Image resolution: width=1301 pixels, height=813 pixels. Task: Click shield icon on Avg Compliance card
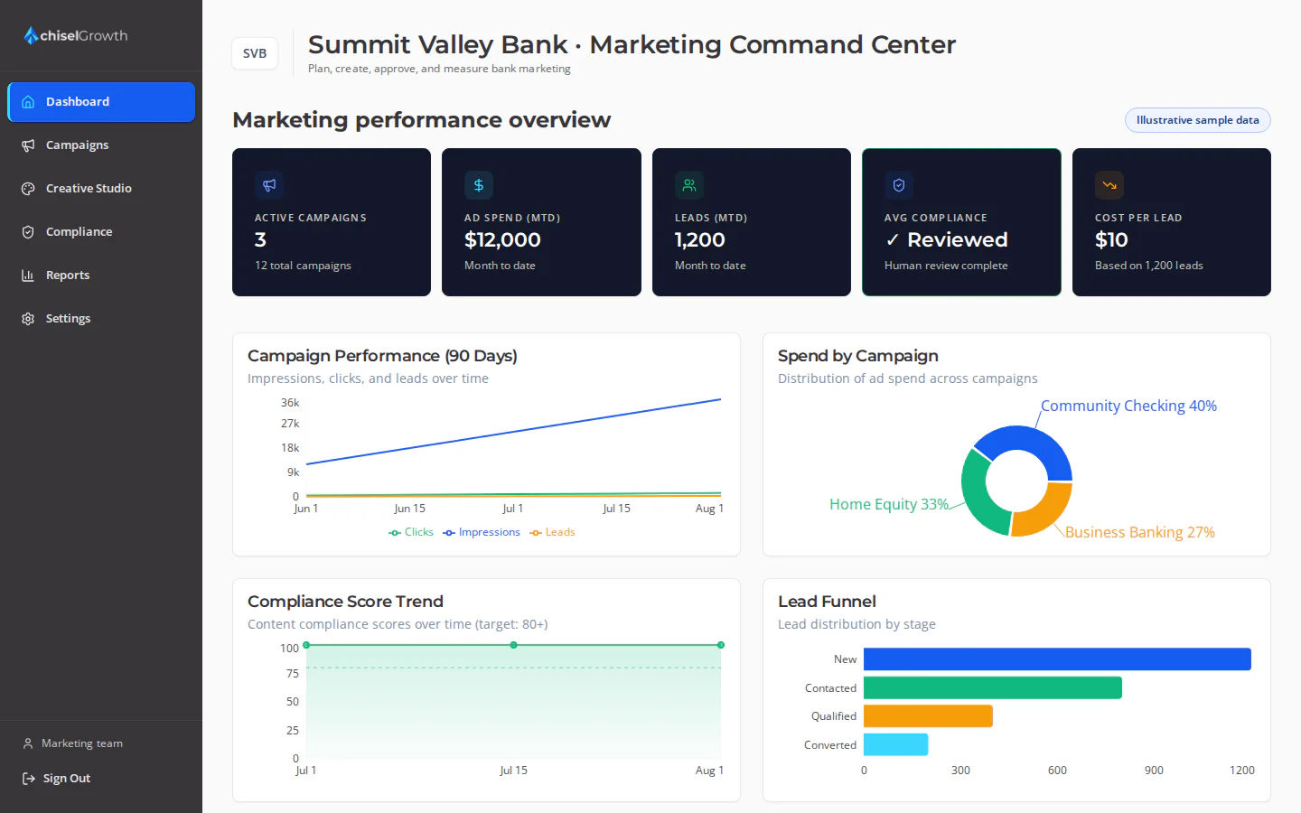tap(899, 185)
